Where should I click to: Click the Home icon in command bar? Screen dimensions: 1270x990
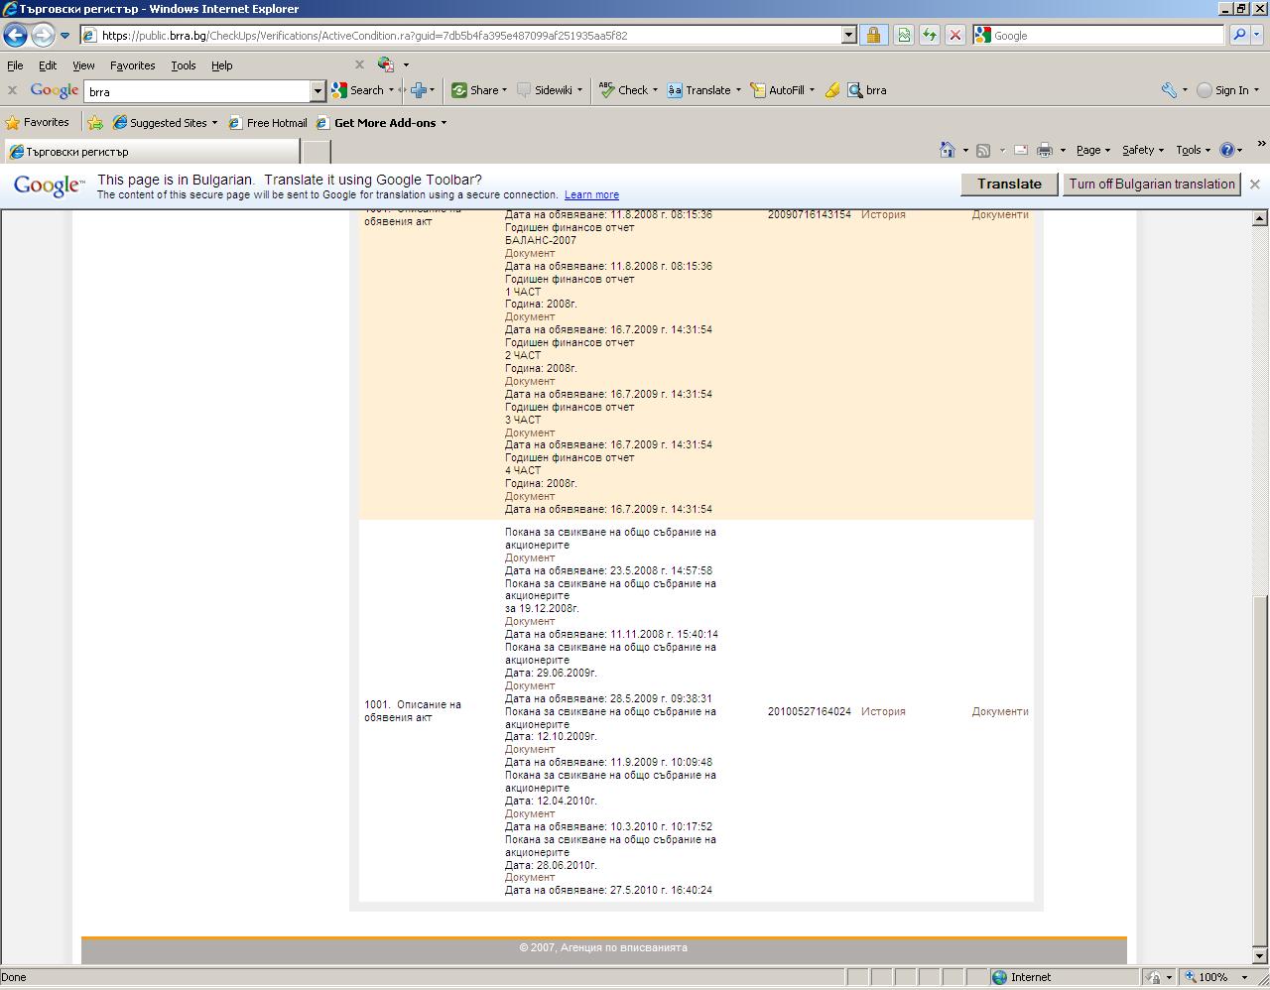(947, 151)
